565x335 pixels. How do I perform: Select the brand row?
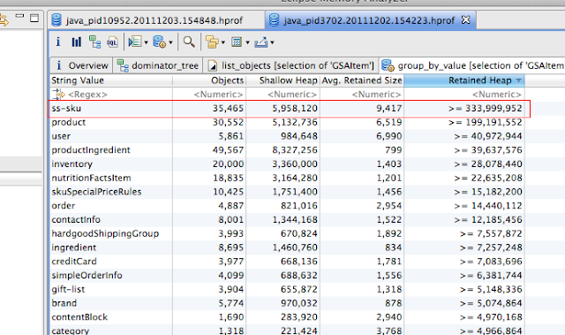coord(287,303)
